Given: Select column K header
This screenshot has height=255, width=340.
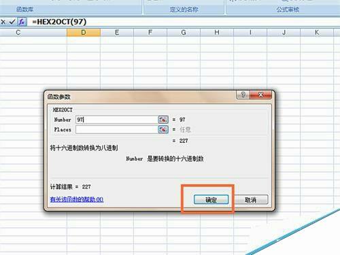Looking at the screenshot, I should pyautogui.click(x=317, y=33).
